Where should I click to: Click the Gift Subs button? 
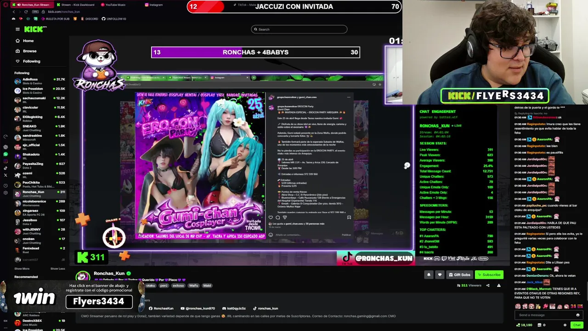point(459,275)
